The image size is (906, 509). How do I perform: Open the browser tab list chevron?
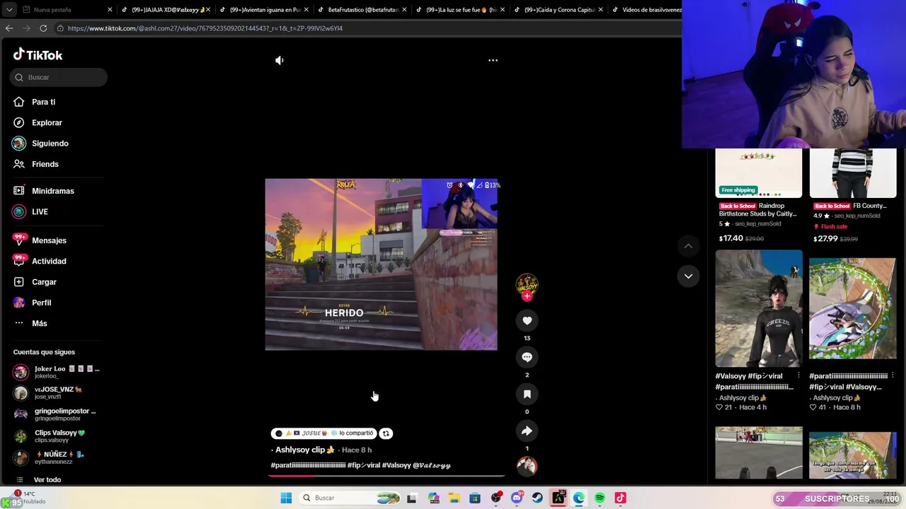pyautogui.click(x=9, y=10)
